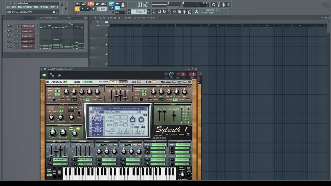Toggle song/pattern mode button
The image size is (331, 186).
click(77, 9)
